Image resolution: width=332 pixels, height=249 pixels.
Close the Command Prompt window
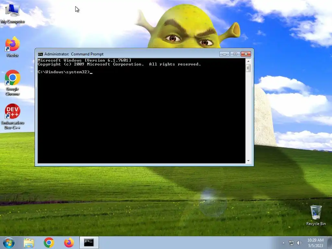click(246, 54)
